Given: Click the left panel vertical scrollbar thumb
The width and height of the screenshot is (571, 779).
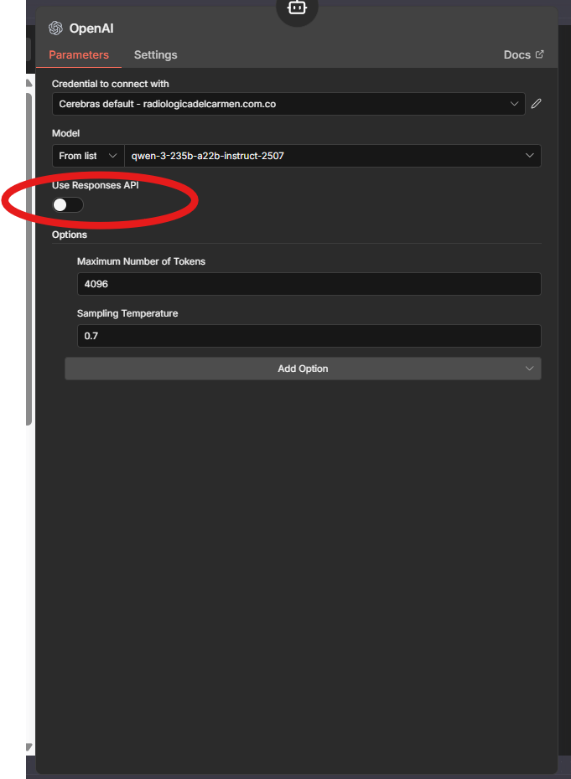Looking at the screenshot, I should [29, 258].
